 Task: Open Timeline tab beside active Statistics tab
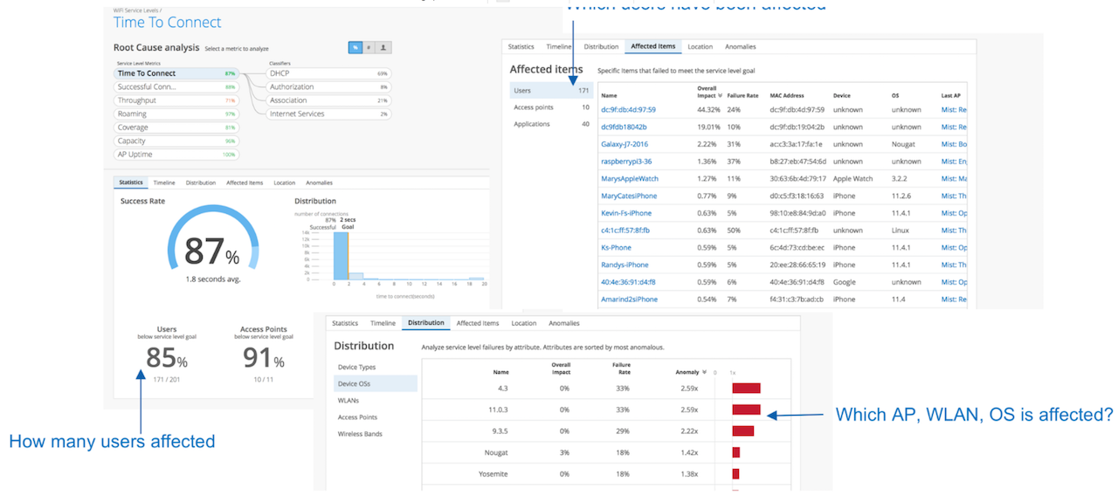click(164, 183)
